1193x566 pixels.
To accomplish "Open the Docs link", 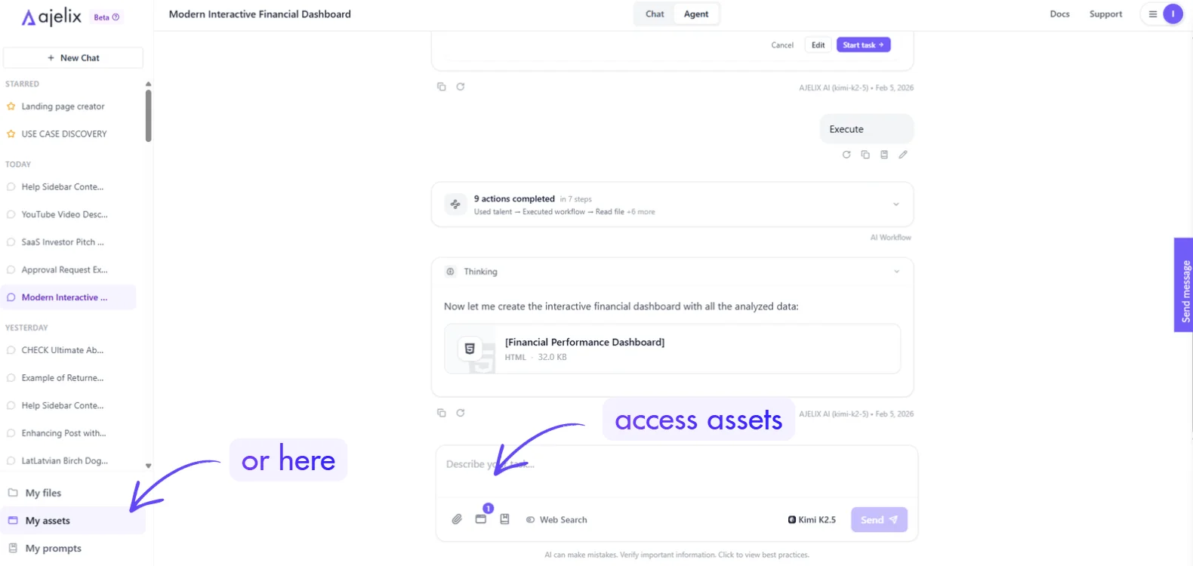I will click(x=1059, y=14).
